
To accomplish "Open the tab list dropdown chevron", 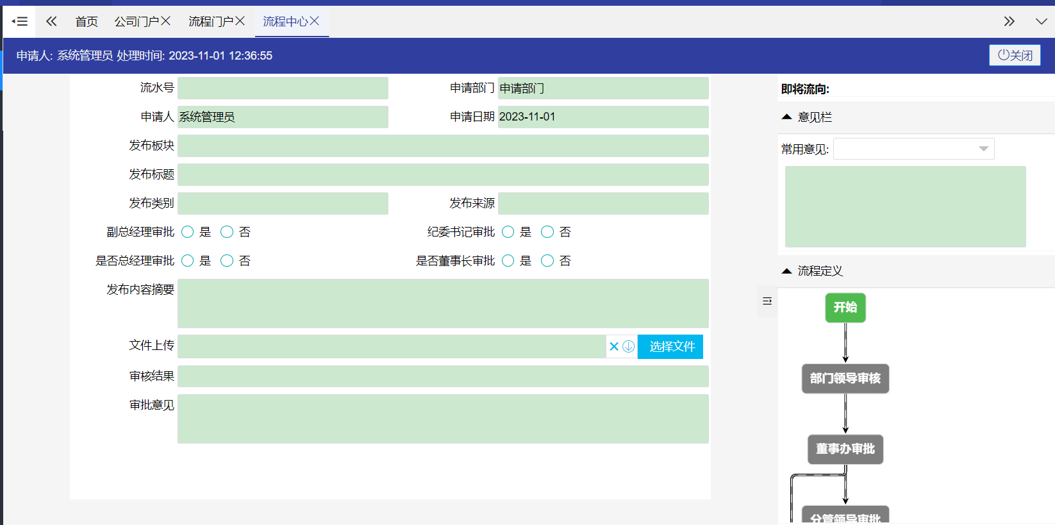I will pyautogui.click(x=1042, y=21).
